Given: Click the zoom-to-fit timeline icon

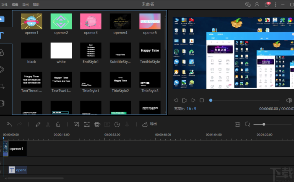Looking at the screenshot, I should (237, 124).
